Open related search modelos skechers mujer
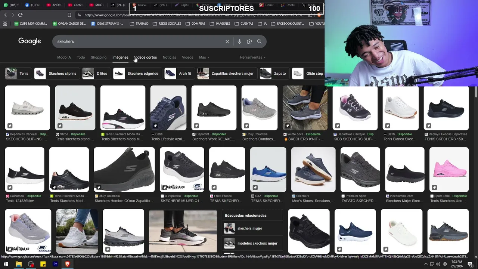 pos(252,243)
